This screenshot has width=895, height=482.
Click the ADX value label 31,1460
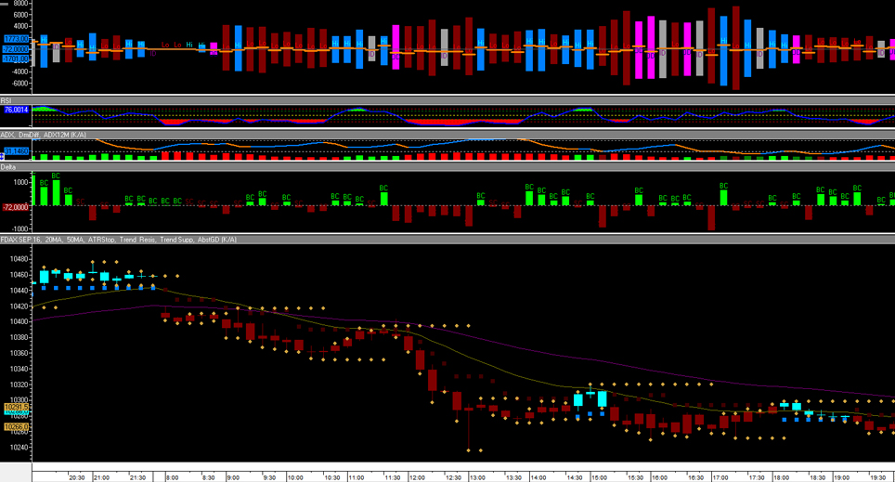16,150
